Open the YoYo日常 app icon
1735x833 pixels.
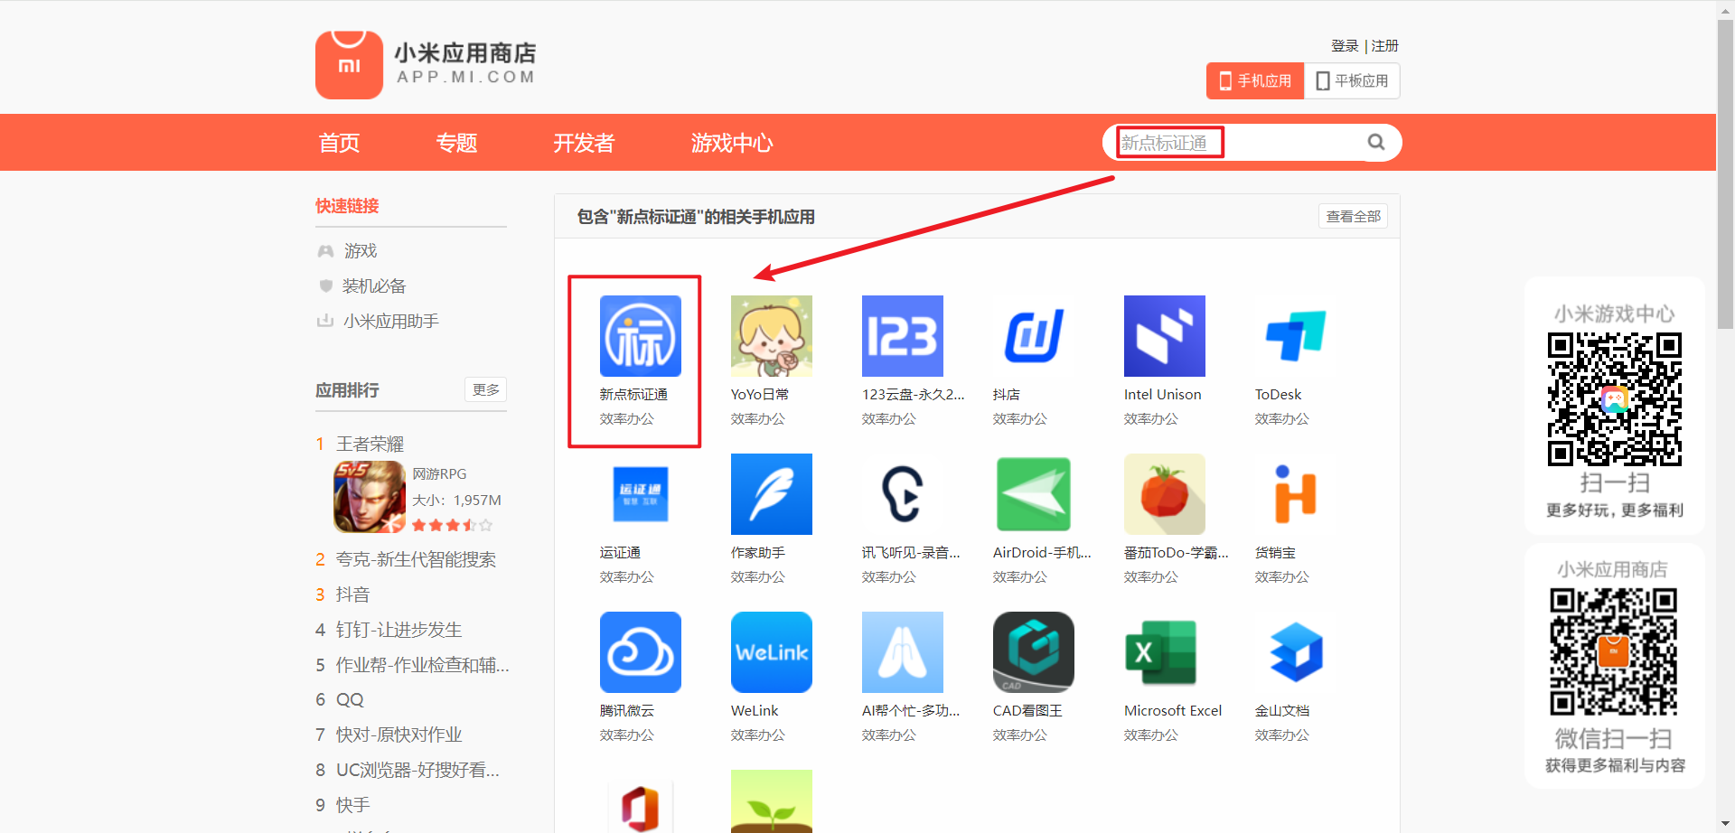click(x=771, y=336)
